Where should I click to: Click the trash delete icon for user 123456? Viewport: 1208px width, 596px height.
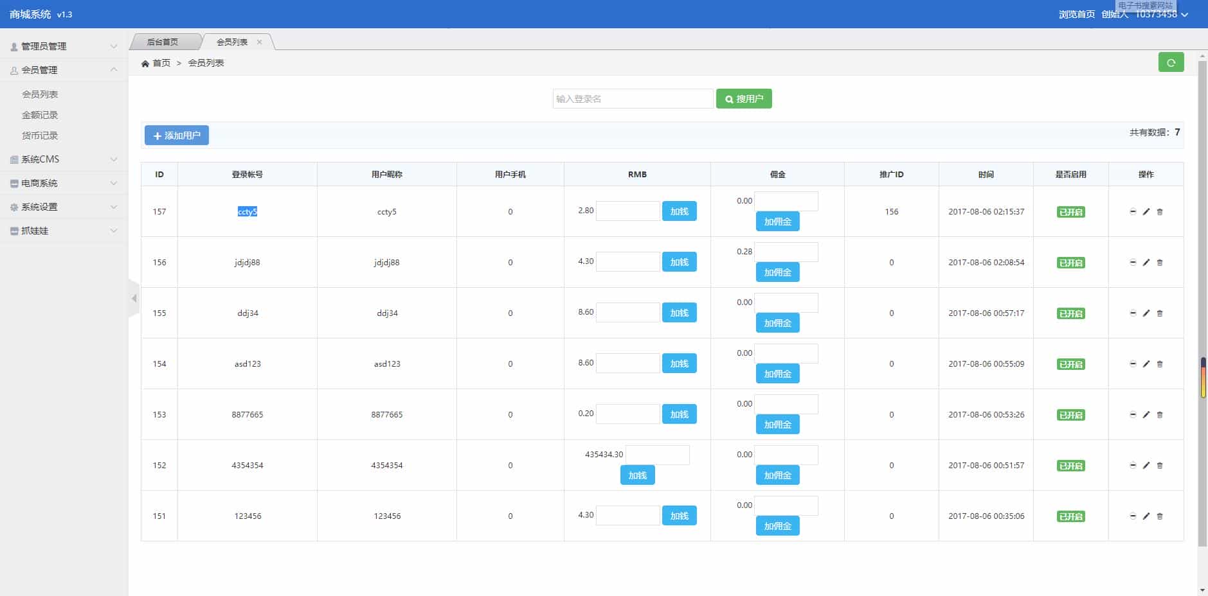pyautogui.click(x=1159, y=516)
